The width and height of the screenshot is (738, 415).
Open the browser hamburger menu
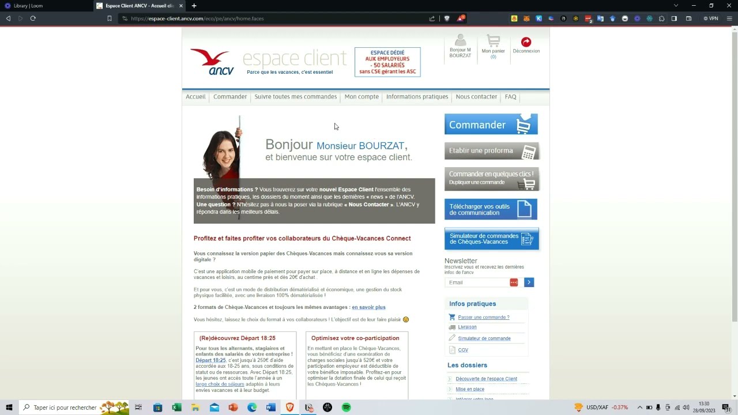pyautogui.click(x=730, y=18)
